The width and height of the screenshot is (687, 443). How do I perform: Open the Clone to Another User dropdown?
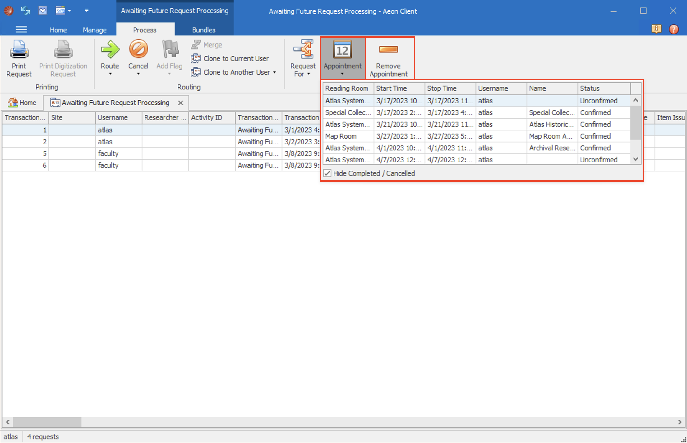275,72
